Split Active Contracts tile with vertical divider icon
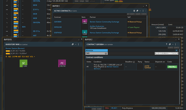The image size is (186, 110). 143,11
